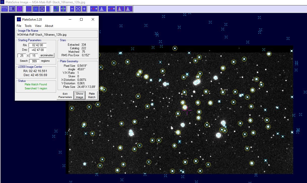Viewport: 307px width, 183px height.
Task: Open the first star detection icon
Action: (x=93, y=9)
